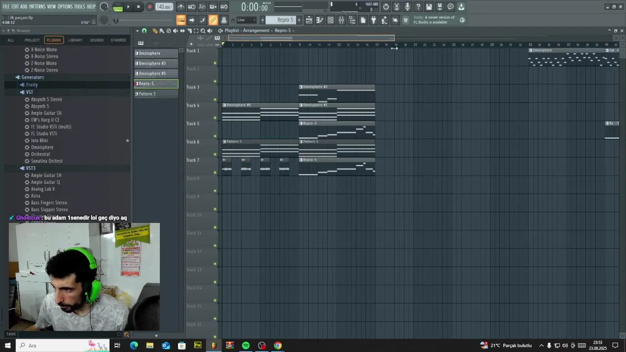This screenshot has height=352, width=626.
Task: Click the undo history circular arrow icon
Action: point(386,7)
